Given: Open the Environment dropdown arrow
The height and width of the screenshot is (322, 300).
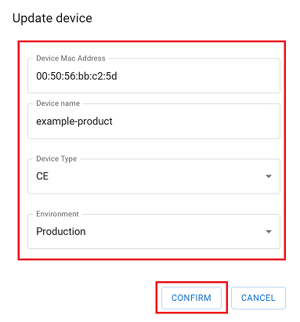Looking at the screenshot, I should click(269, 232).
